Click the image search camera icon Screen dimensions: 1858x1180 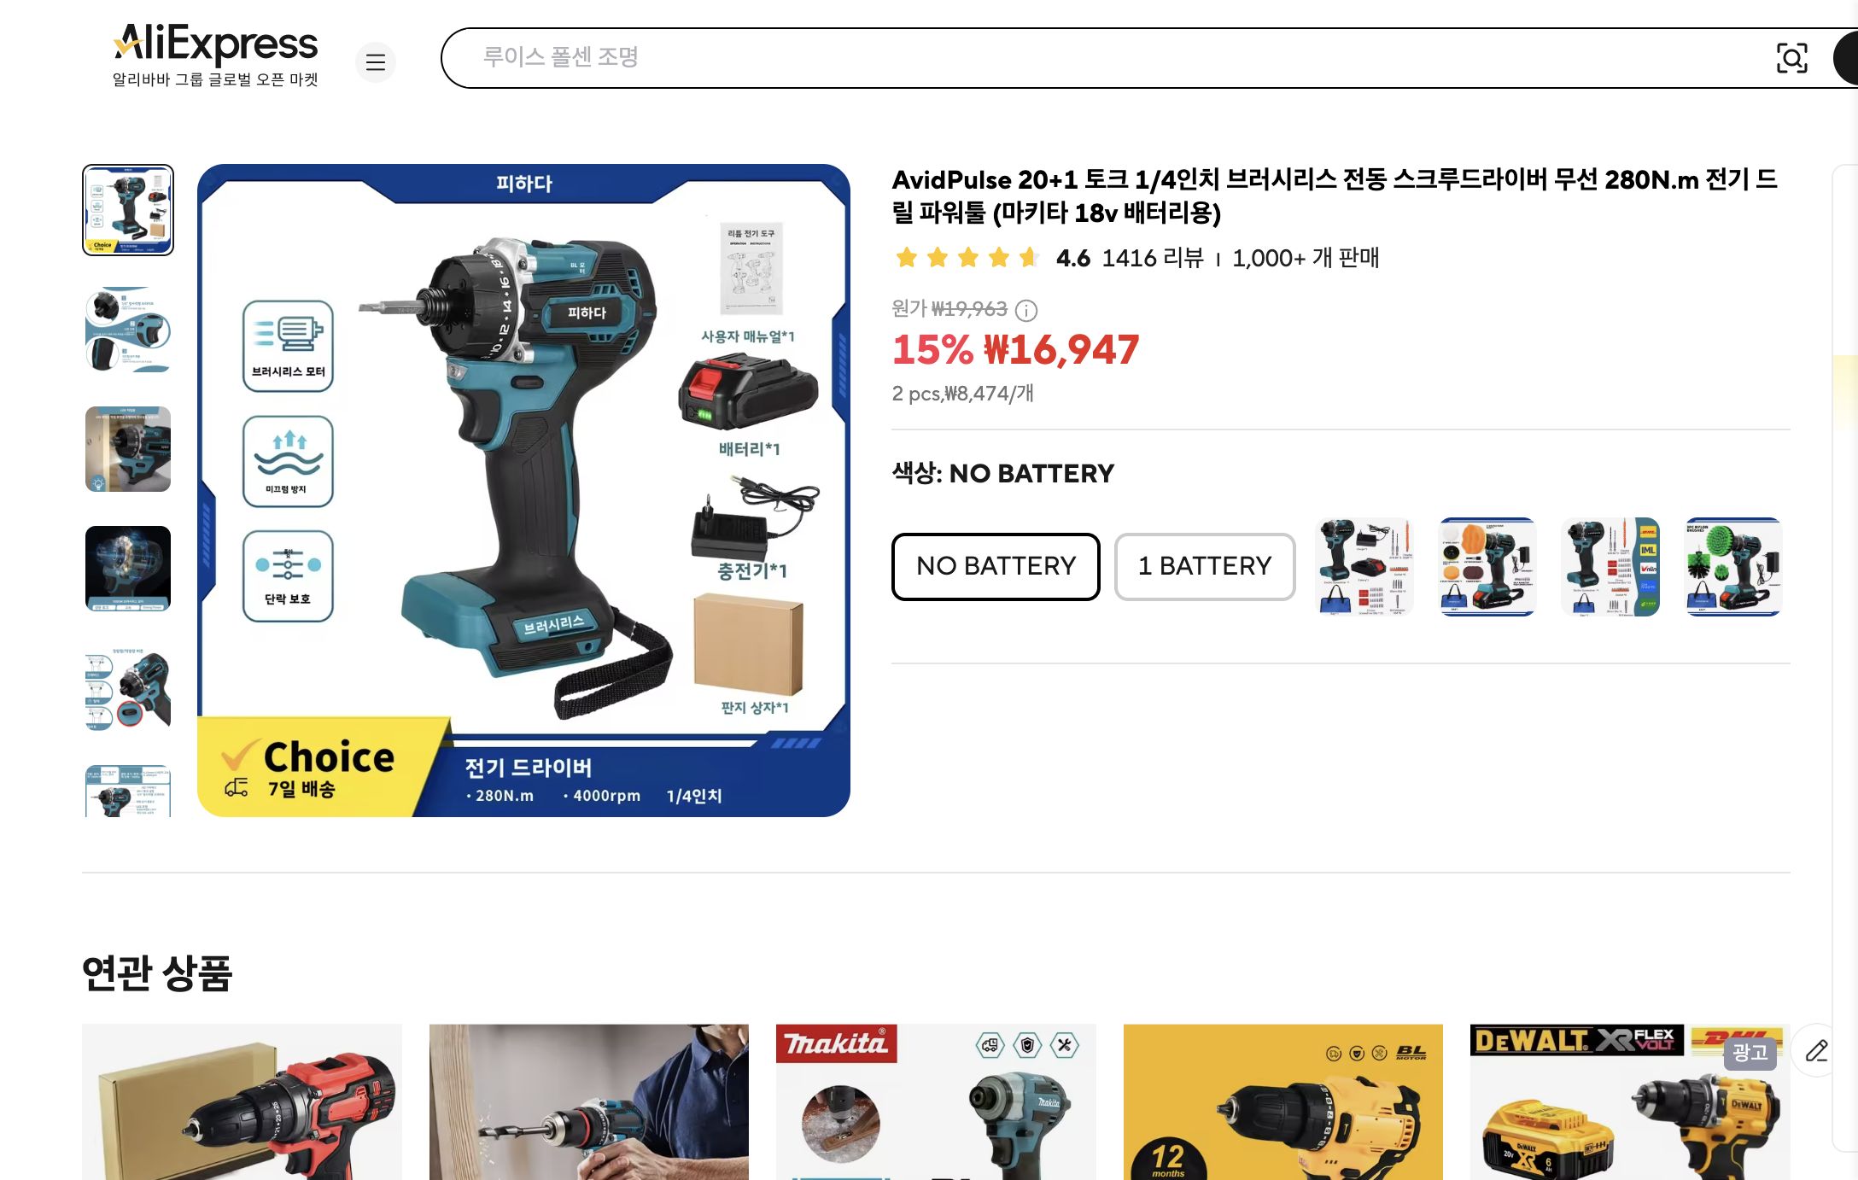pyautogui.click(x=1791, y=58)
